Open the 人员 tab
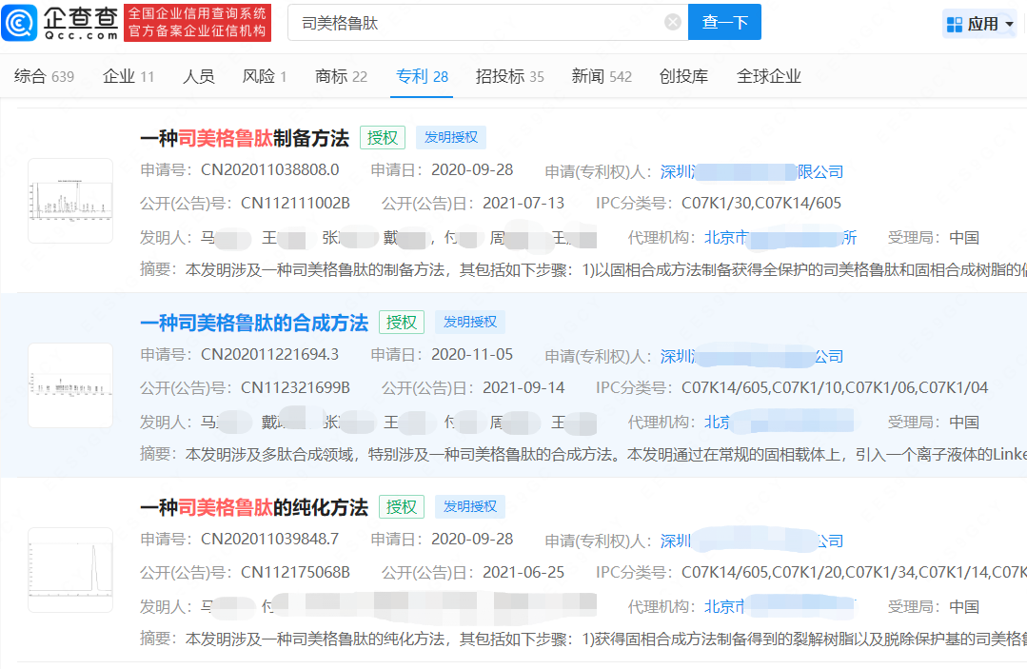Screen dimensions: 1027x669 (198, 76)
